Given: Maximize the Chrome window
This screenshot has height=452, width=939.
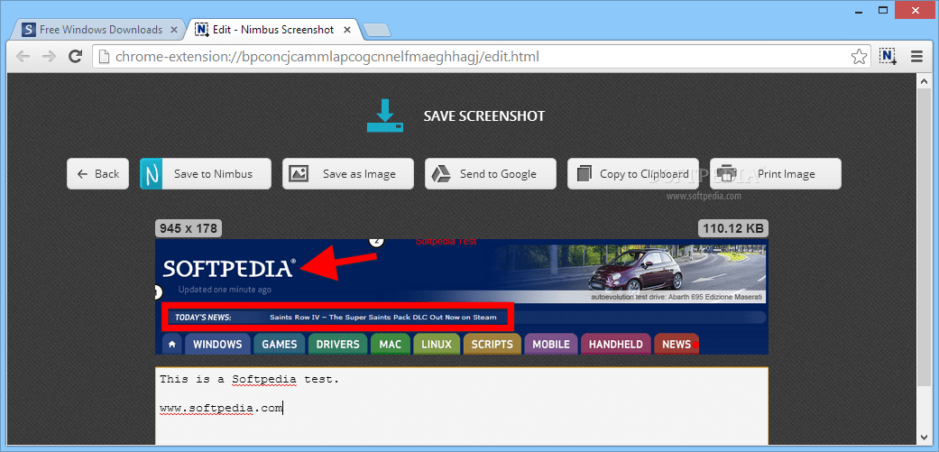Looking at the screenshot, I should click(883, 10).
